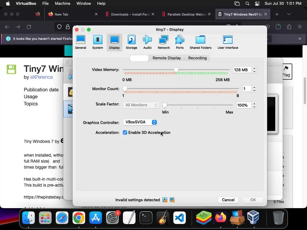The image size is (307, 230).
Task: Click the Cancel button
Action: [228, 200]
